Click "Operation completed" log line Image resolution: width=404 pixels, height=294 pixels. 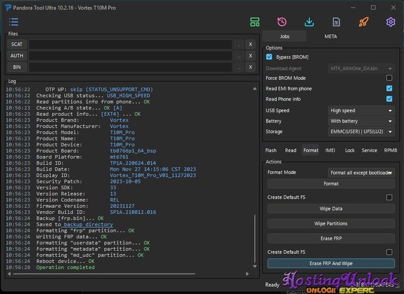coord(65,268)
